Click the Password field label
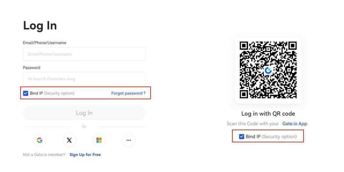 click(x=32, y=67)
